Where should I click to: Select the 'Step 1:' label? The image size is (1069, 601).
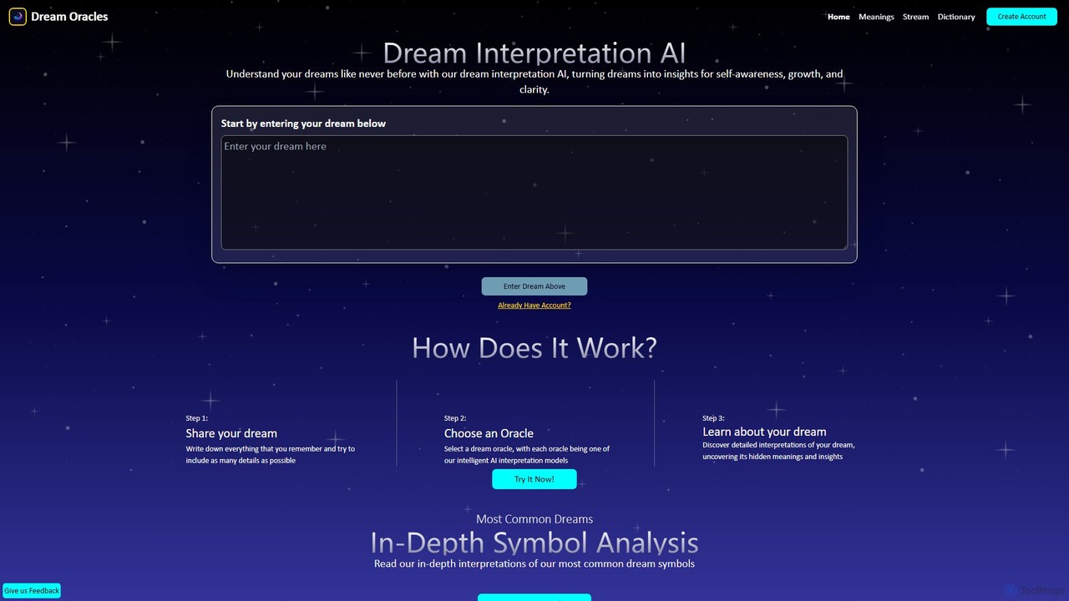(x=197, y=418)
